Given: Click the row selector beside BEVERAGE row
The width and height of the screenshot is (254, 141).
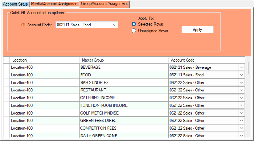Looking at the screenshot, I should coord(7,67).
